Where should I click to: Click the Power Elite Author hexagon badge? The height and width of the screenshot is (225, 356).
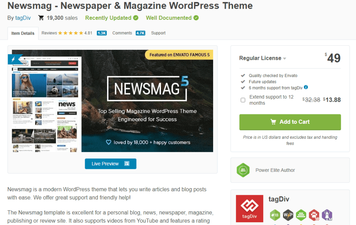pyautogui.click(x=243, y=170)
